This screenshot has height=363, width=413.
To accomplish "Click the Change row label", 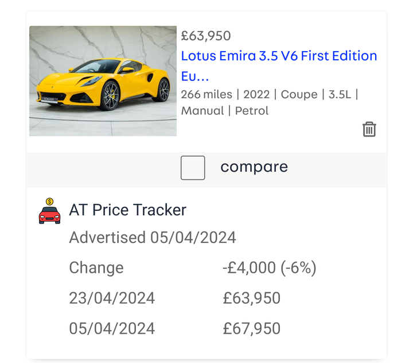I will pos(96,268).
